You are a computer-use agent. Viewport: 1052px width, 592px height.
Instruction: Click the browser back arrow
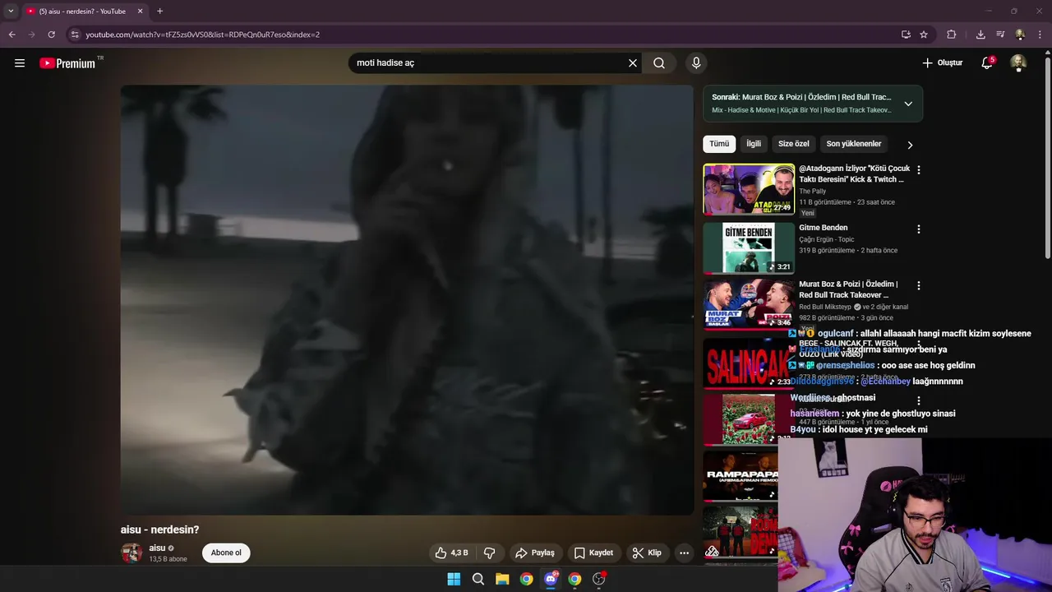12,35
